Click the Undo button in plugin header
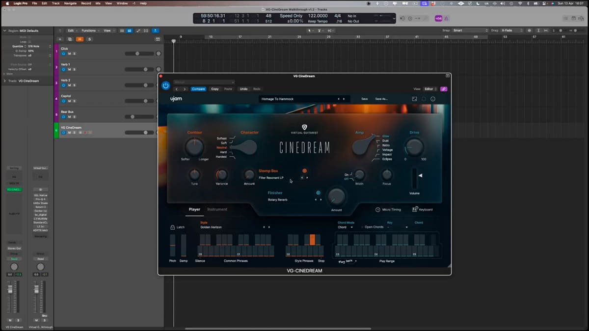 pos(243,89)
